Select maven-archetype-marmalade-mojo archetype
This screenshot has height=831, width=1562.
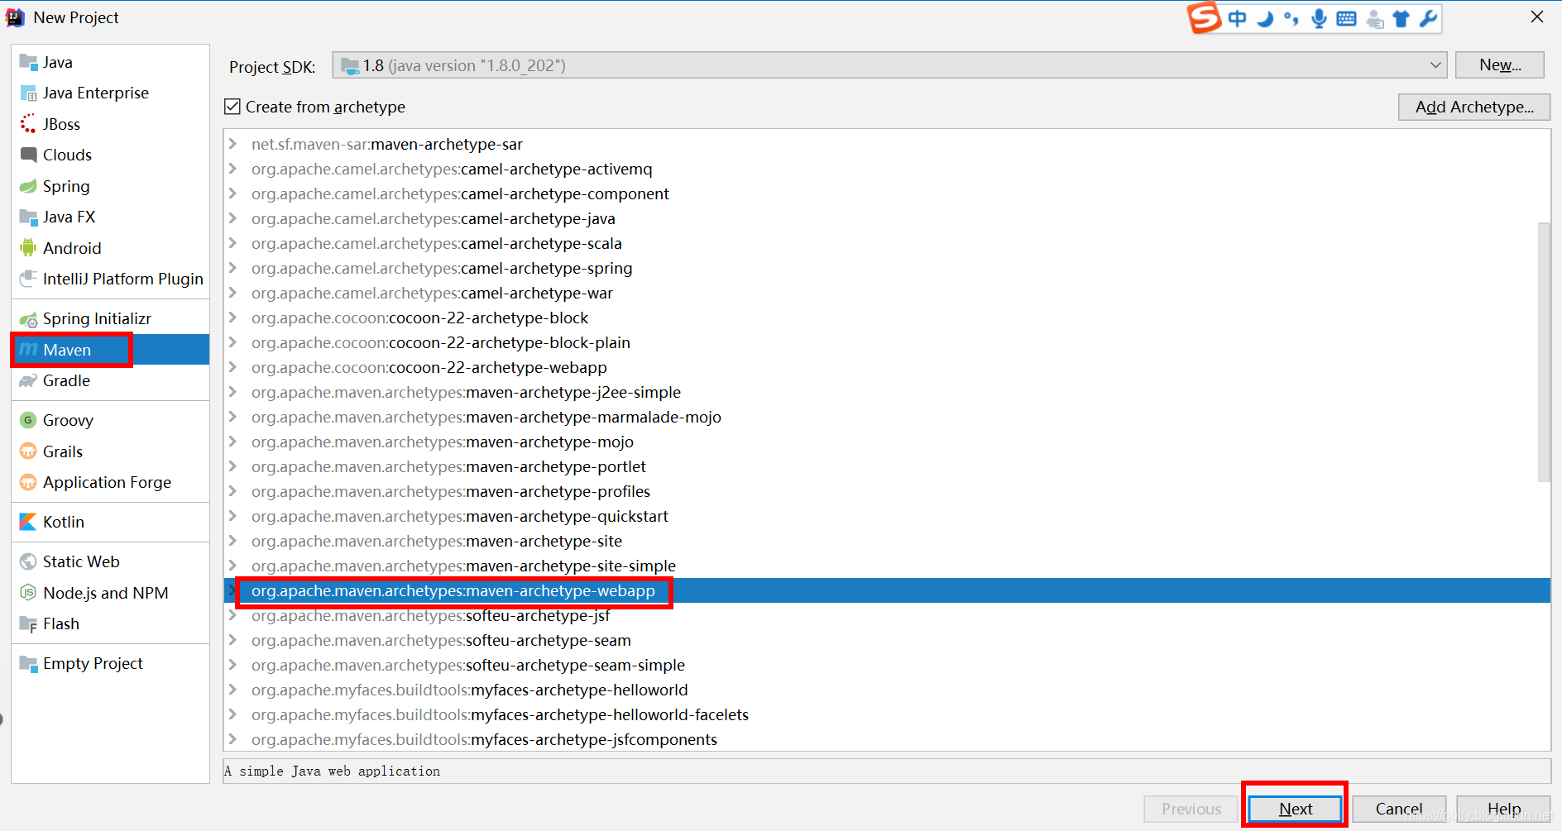[887, 417]
